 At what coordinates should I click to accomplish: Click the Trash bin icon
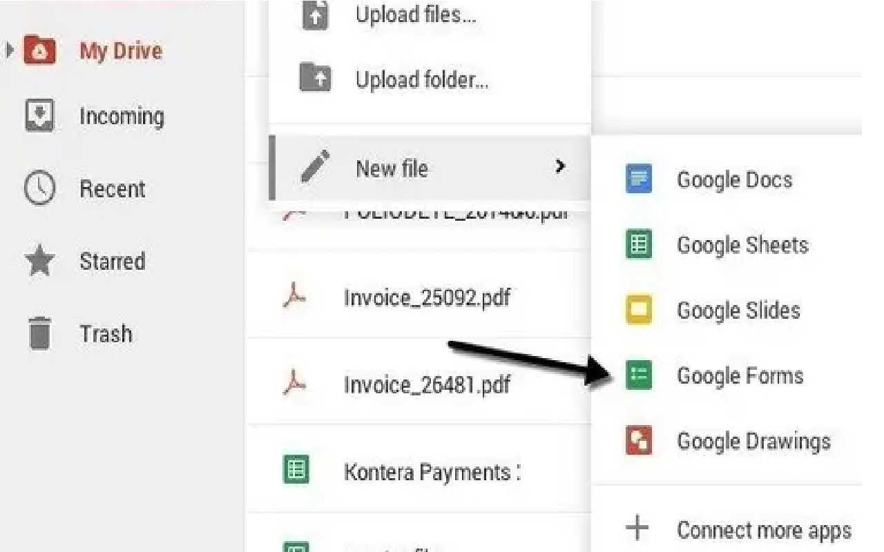40,333
